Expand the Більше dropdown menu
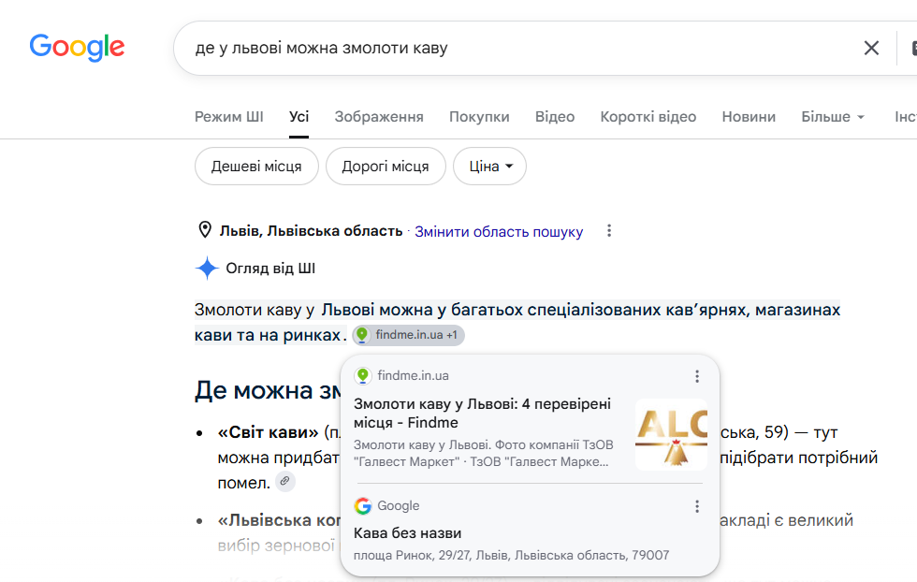This screenshot has height=582, width=917. (x=833, y=117)
